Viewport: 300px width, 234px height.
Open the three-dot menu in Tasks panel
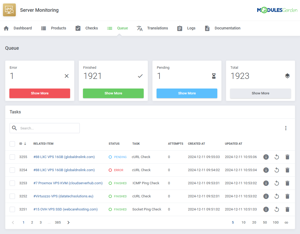286,128
